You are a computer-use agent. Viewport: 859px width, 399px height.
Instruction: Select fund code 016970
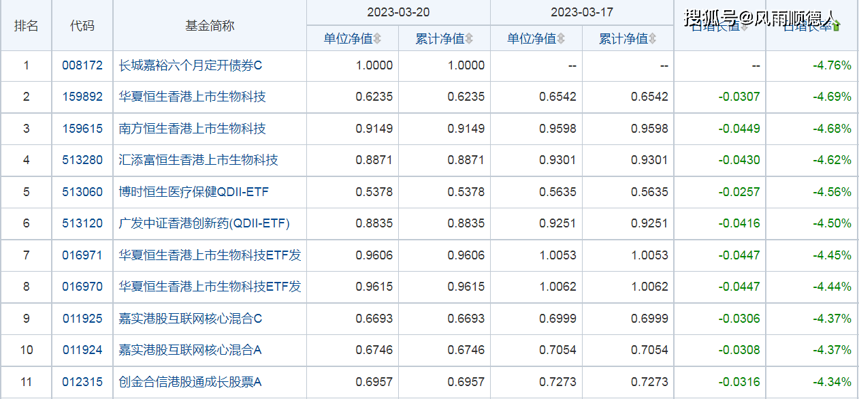[82, 287]
